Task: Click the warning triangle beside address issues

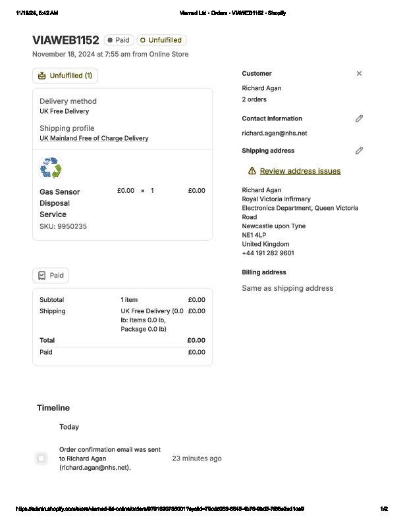Action: pos(252,171)
